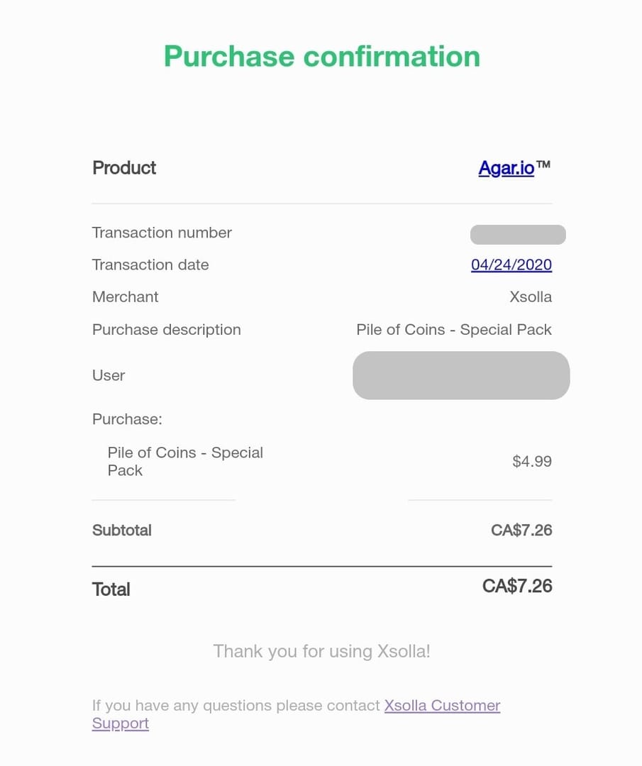The width and height of the screenshot is (642, 766).
Task: Select the Transaction date label
Action: coord(150,265)
